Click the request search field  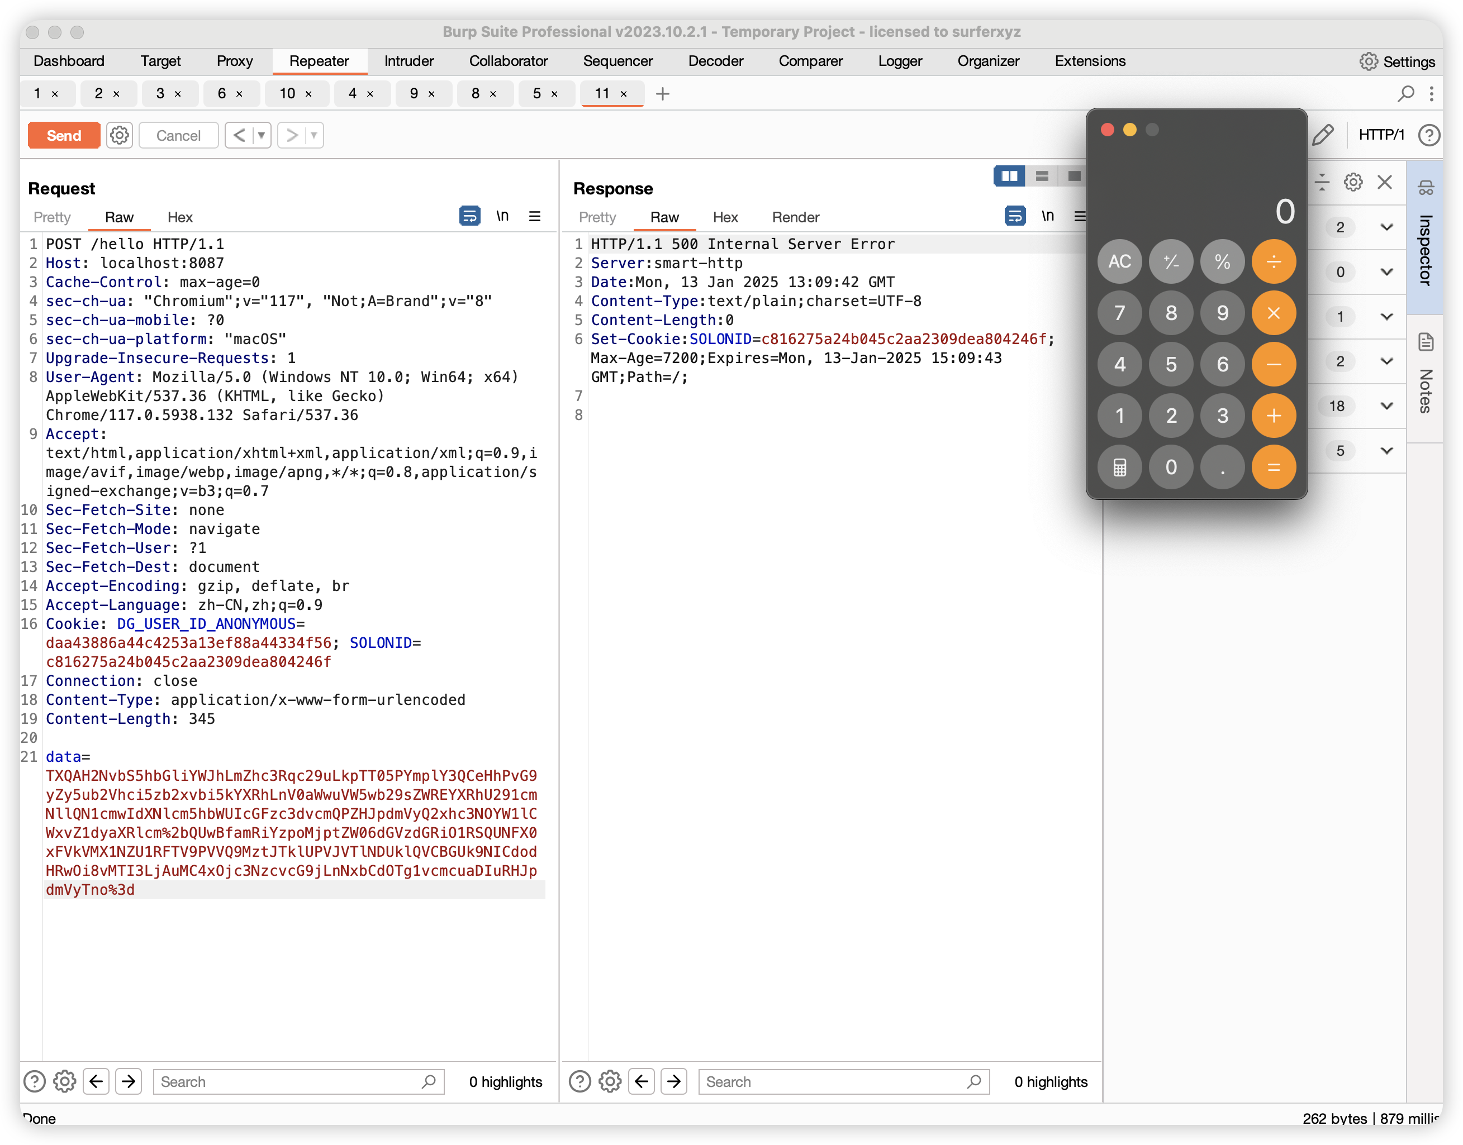[x=298, y=1081]
